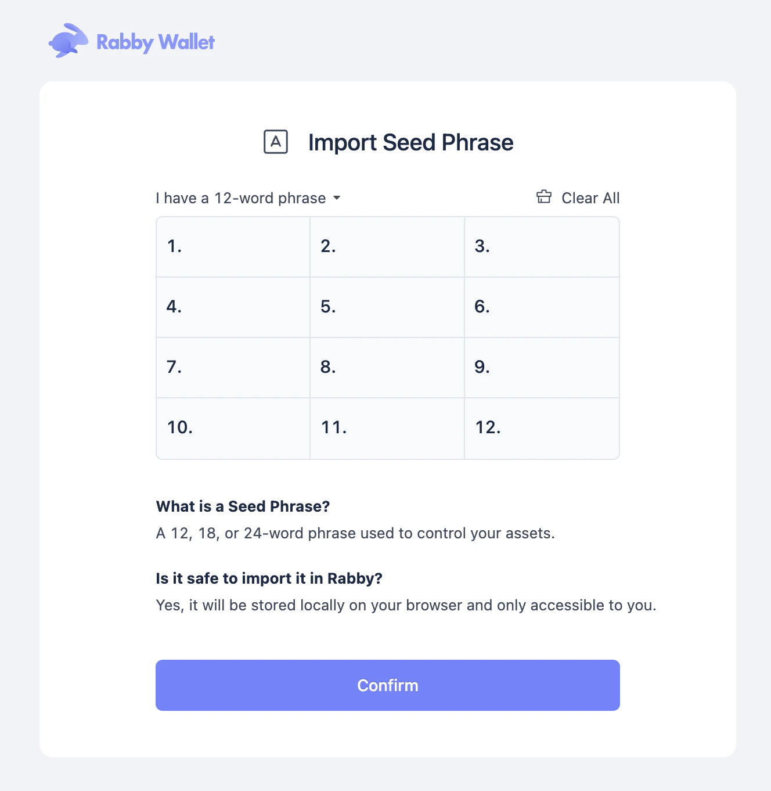Viewport: 771px width, 791px height.
Task: Expand the 12-word phrase selector chevron
Action: click(x=337, y=198)
